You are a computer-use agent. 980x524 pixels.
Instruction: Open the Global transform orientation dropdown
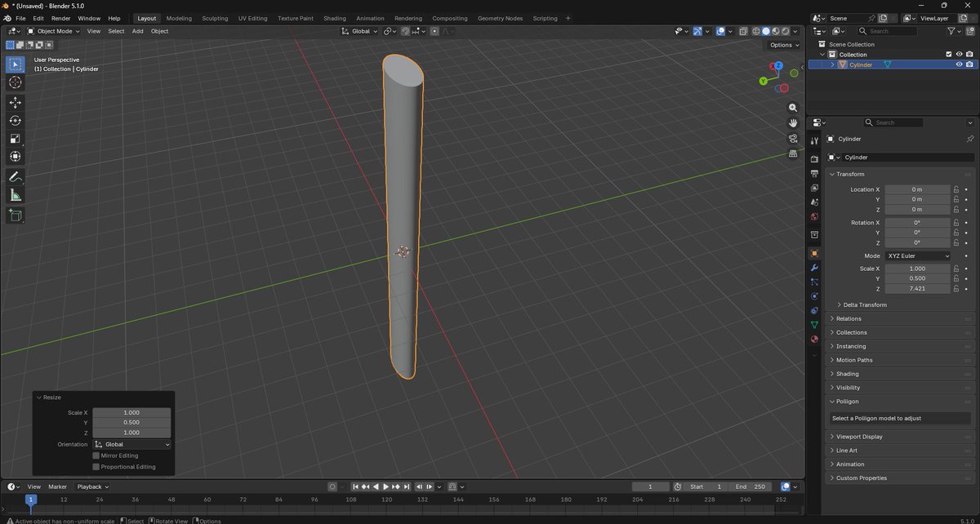[360, 31]
